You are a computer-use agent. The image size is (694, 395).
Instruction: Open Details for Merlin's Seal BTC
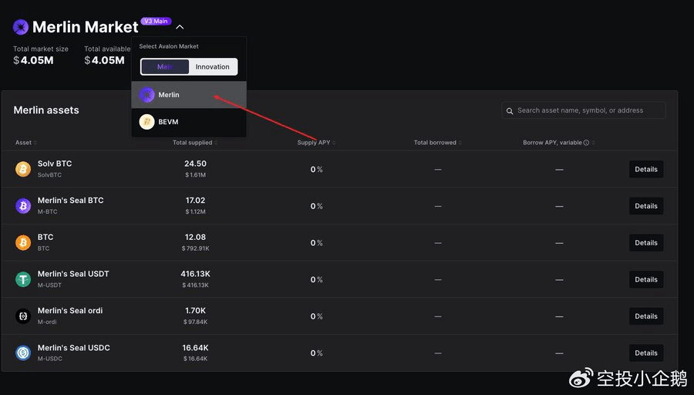[645, 206]
